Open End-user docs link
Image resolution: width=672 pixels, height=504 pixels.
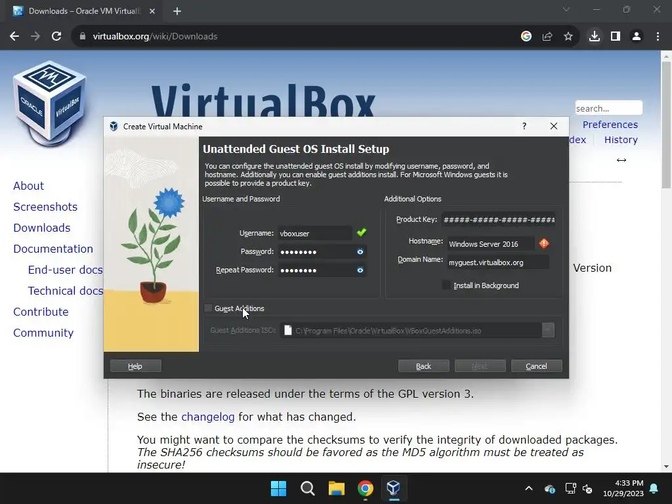point(65,270)
